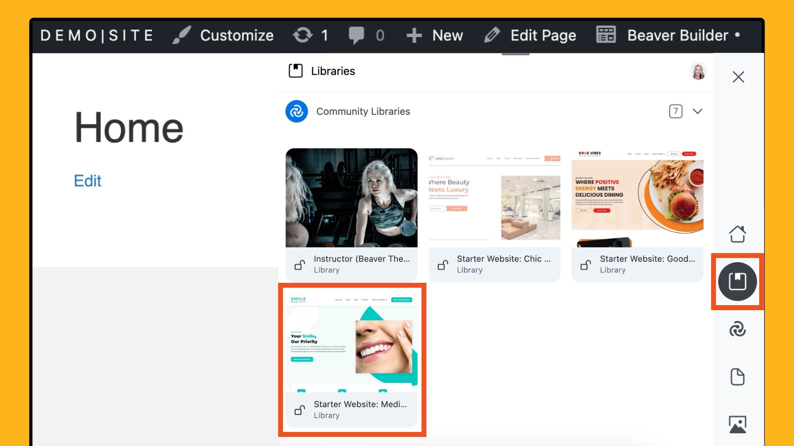Open the Content page icon in sidebar
794x446 pixels.
[x=737, y=377]
